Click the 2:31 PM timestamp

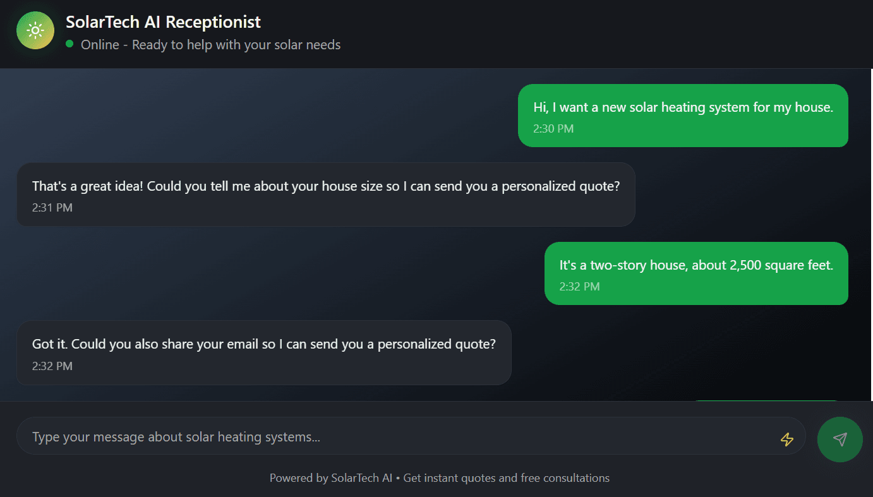click(52, 207)
